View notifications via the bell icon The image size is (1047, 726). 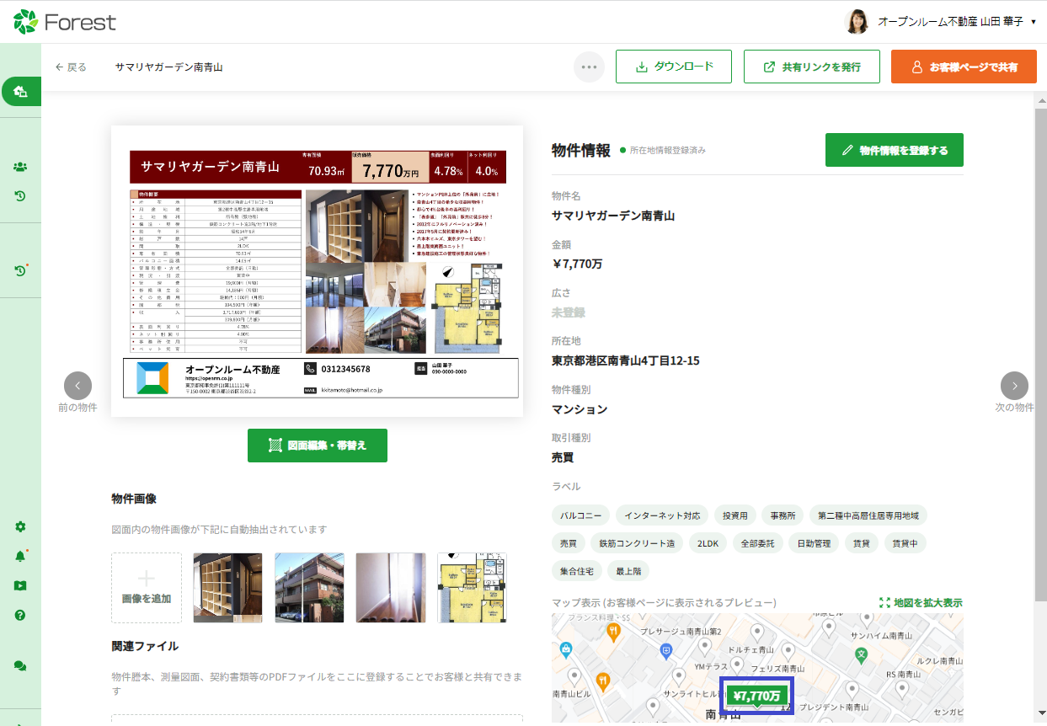(x=20, y=554)
